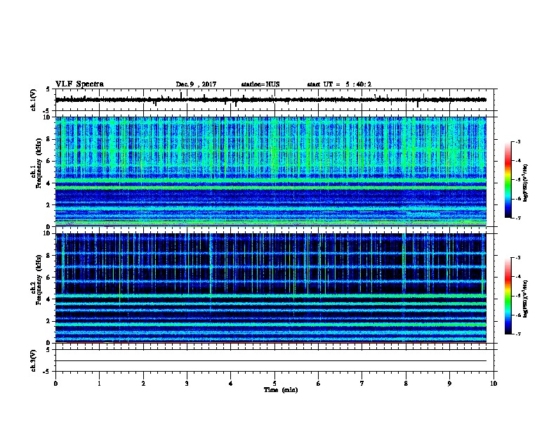Click the "ch.3(V)" axis label
Screen dimensions: 556x430
click(x=34, y=361)
